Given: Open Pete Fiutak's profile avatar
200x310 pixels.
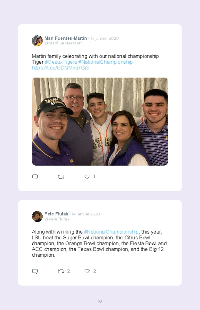Looking at the screenshot, I should coord(37,217).
